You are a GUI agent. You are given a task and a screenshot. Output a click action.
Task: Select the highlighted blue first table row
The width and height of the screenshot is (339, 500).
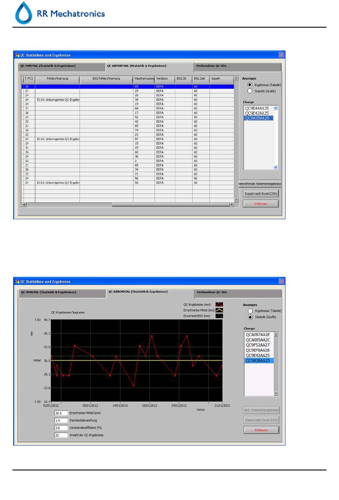click(128, 87)
